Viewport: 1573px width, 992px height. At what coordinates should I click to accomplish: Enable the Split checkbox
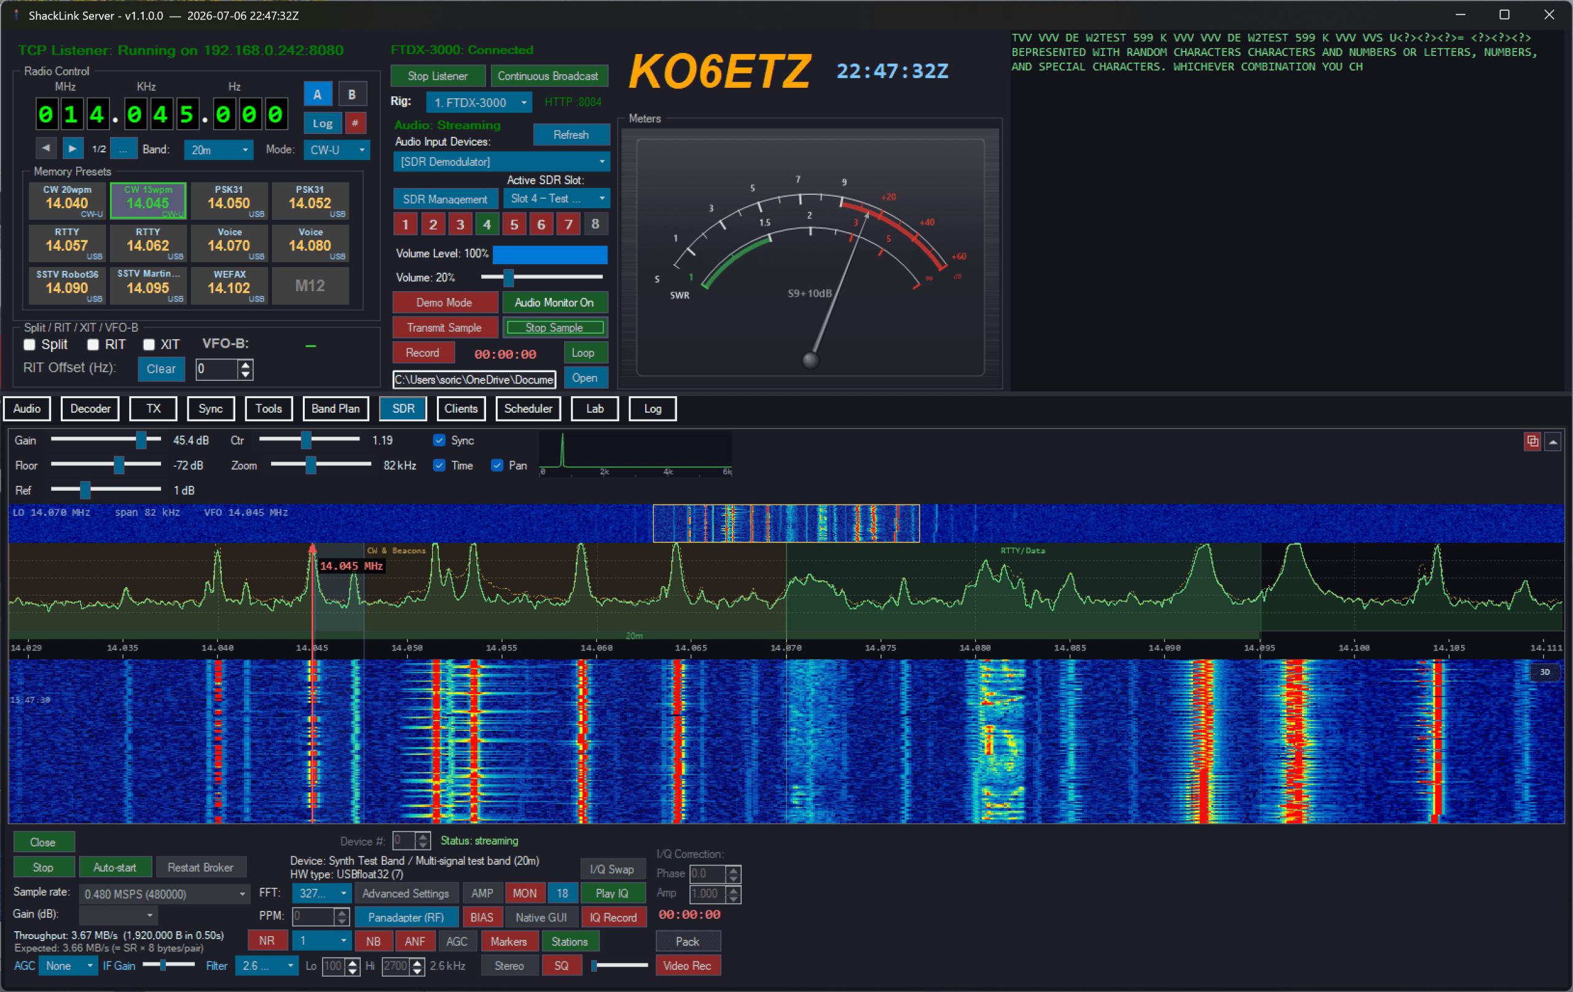29,344
